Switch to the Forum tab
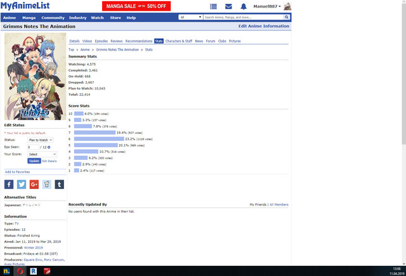Screen dimensions: 406x276 tap(211, 41)
